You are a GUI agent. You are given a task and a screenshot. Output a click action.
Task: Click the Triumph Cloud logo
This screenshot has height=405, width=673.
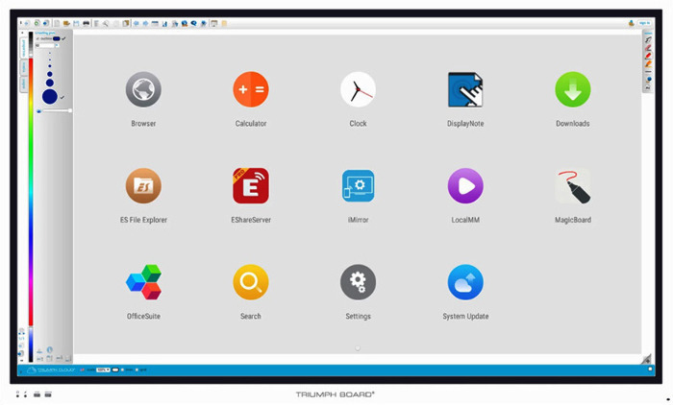(x=51, y=369)
